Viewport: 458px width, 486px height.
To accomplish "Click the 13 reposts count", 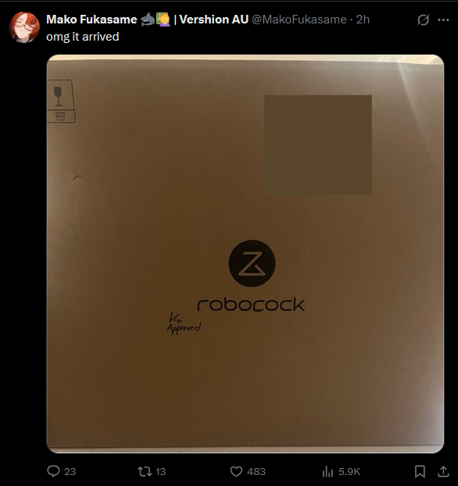I will 160,472.
